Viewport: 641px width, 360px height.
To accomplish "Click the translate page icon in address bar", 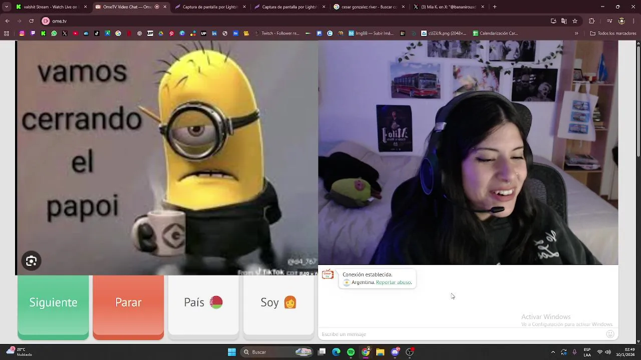I will (x=564, y=21).
